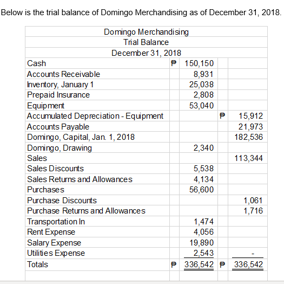Select the Domingo, Capital amount 182,536
This screenshot has height=284, width=284.
pos(249,137)
